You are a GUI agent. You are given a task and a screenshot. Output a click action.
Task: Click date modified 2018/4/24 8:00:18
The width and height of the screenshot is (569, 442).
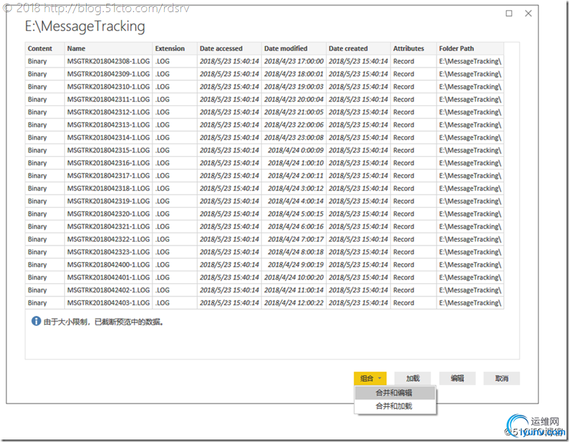(x=296, y=252)
